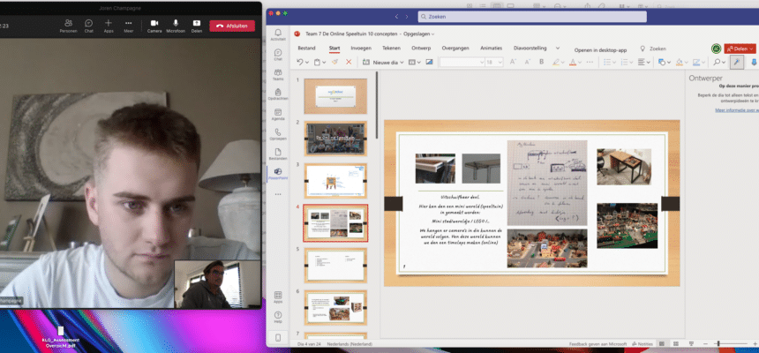Expand more ribbon tabs chevron
759x353 pixels.
tap(558, 48)
